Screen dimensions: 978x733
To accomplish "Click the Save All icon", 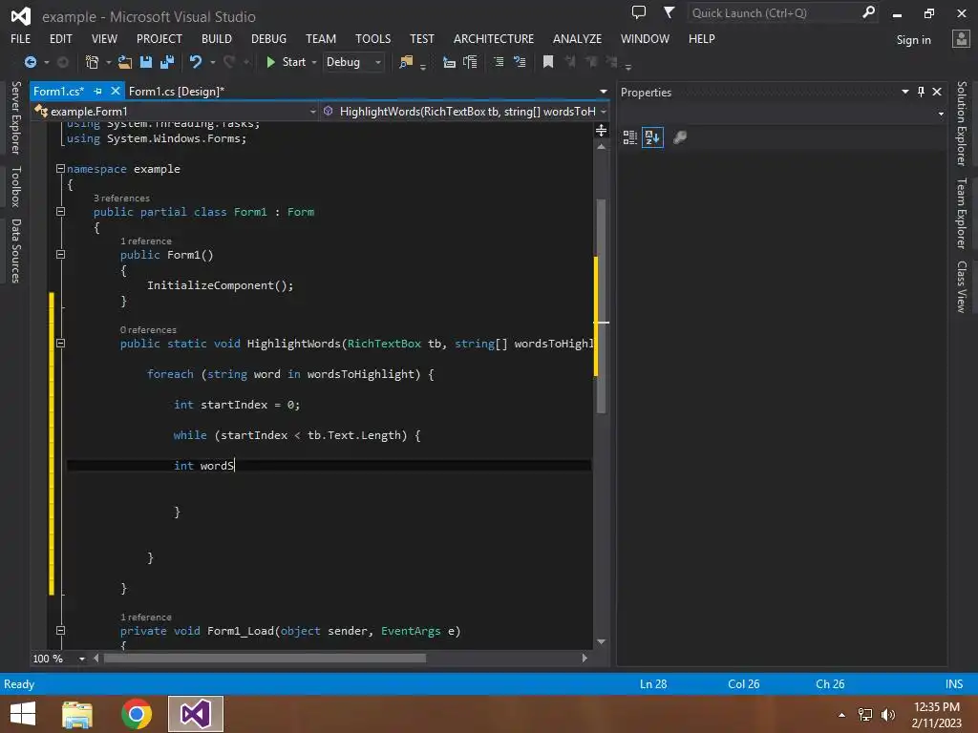I will [x=167, y=62].
